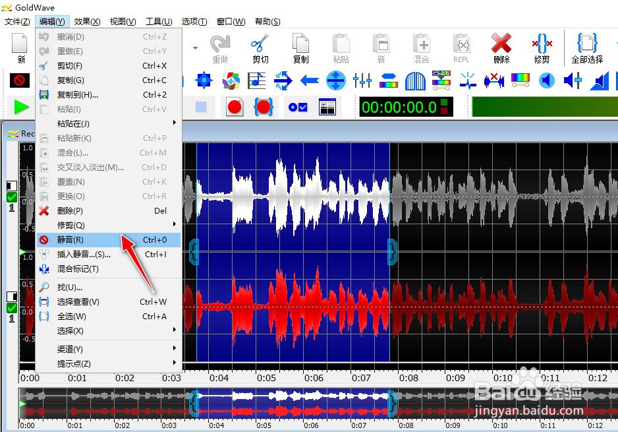Expand the Paste At (粘贴在) submenu
This screenshot has width=618, height=432.
(108, 123)
